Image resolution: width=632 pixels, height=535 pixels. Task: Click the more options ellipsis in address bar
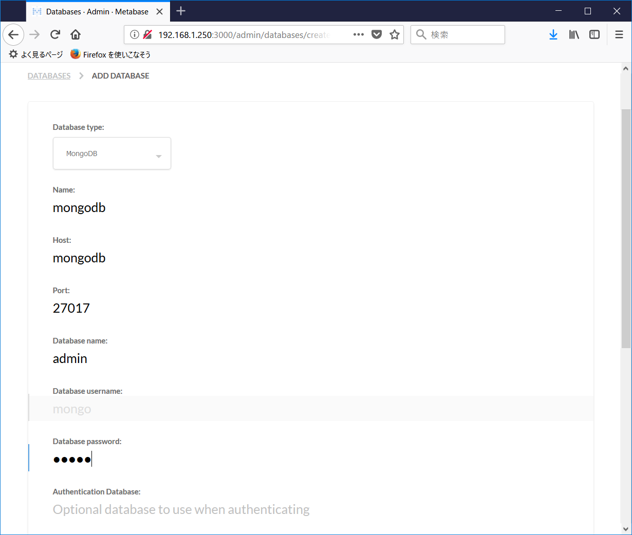[x=359, y=34]
